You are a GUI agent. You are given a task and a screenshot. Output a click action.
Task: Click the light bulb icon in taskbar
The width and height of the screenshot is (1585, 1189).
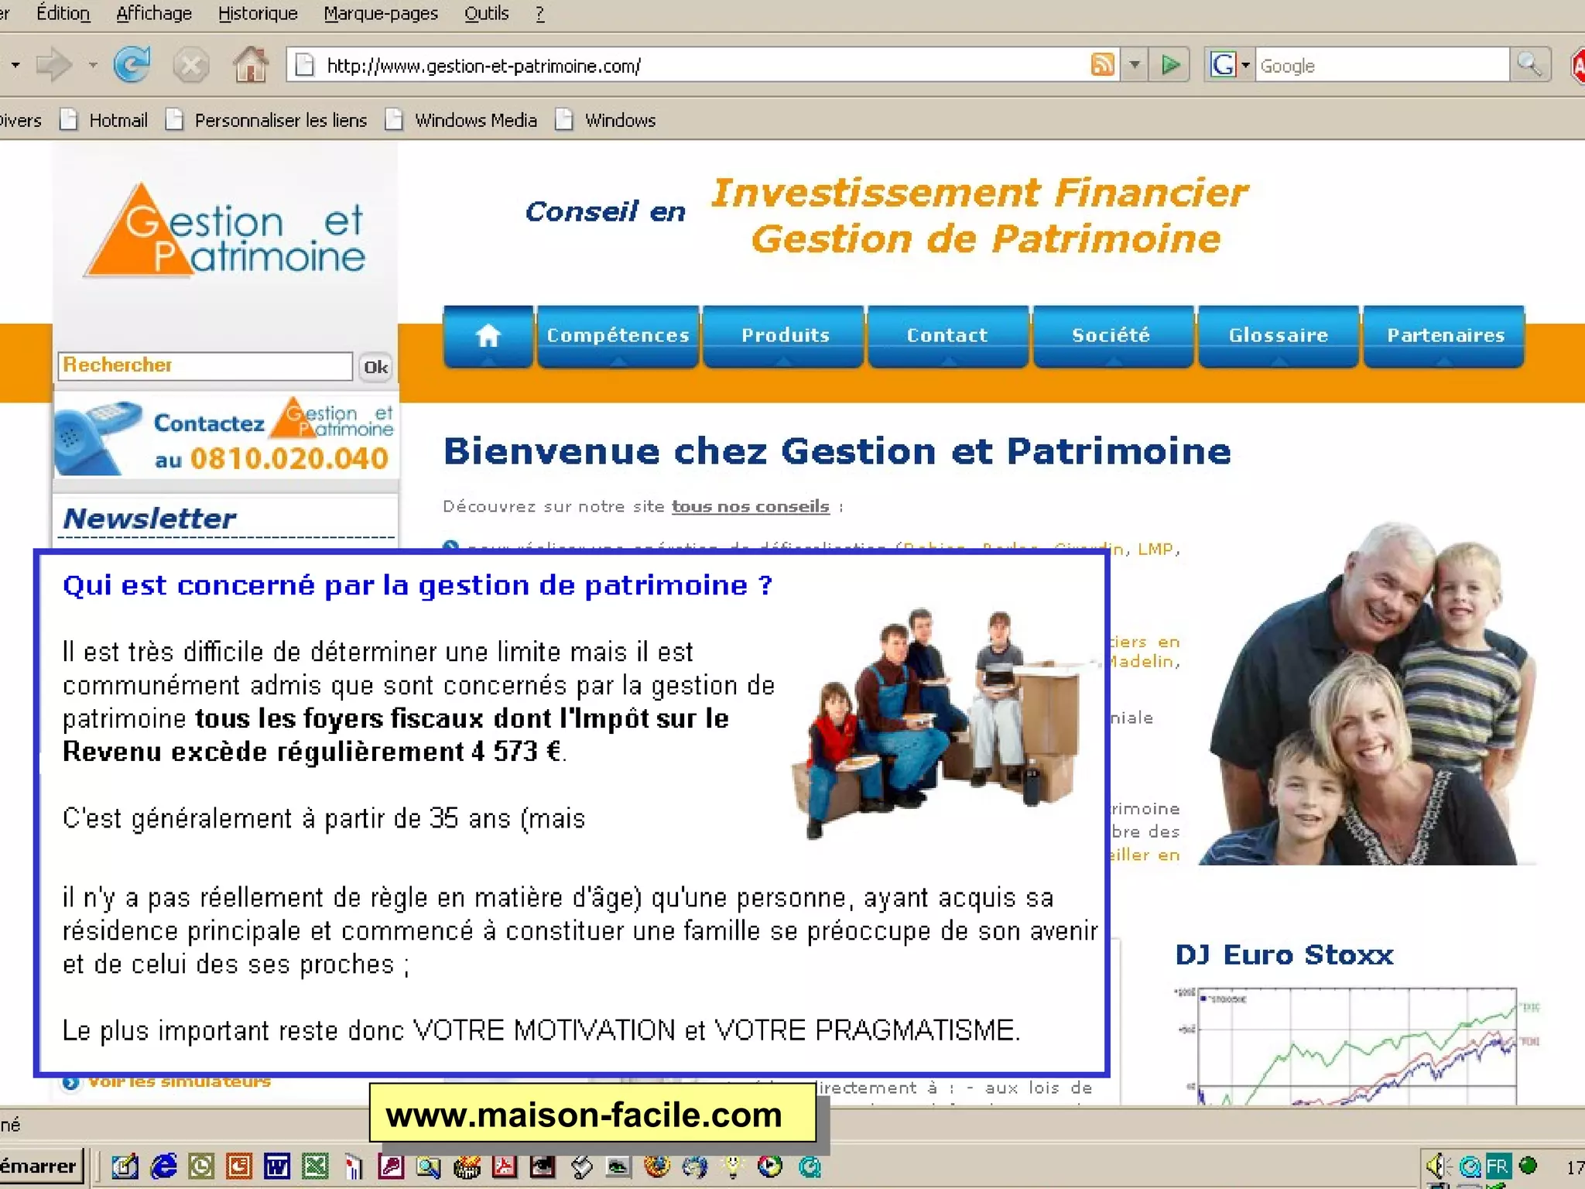pos(732,1166)
